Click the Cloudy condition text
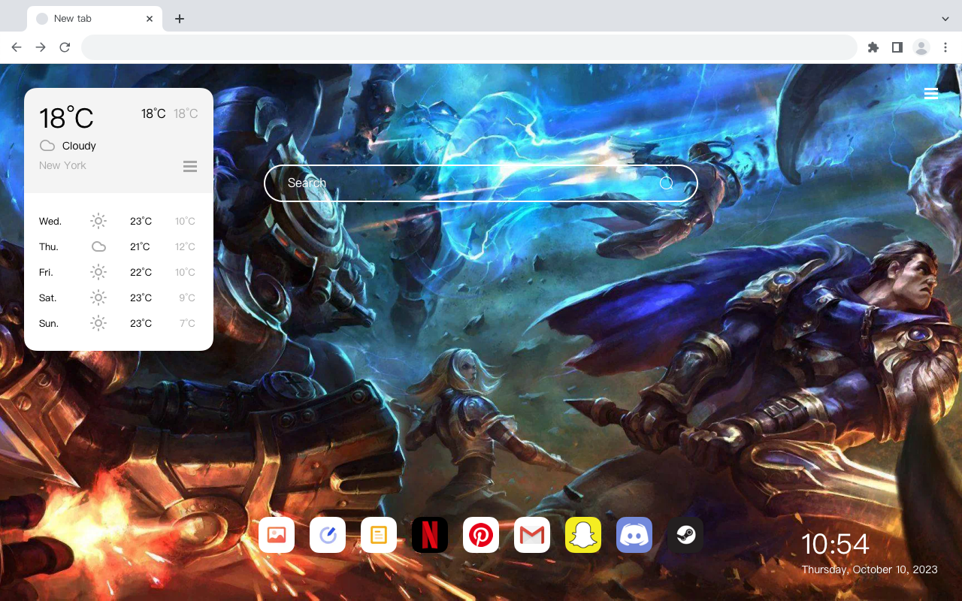The height and width of the screenshot is (601, 962). coord(79,146)
